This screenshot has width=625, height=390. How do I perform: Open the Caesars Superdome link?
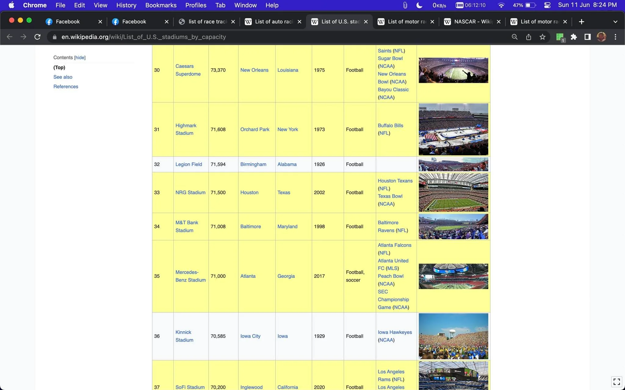pyautogui.click(x=188, y=70)
